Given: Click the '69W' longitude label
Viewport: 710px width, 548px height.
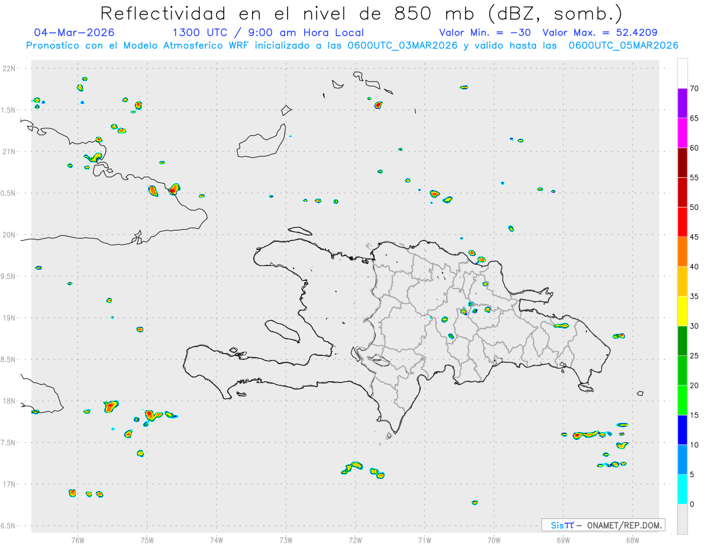Looking at the screenshot, I should pos(563,540).
